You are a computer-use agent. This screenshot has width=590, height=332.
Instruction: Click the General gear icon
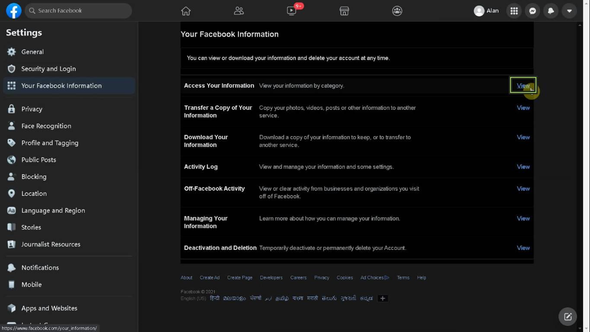pyautogui.click(x=12, y=52)
